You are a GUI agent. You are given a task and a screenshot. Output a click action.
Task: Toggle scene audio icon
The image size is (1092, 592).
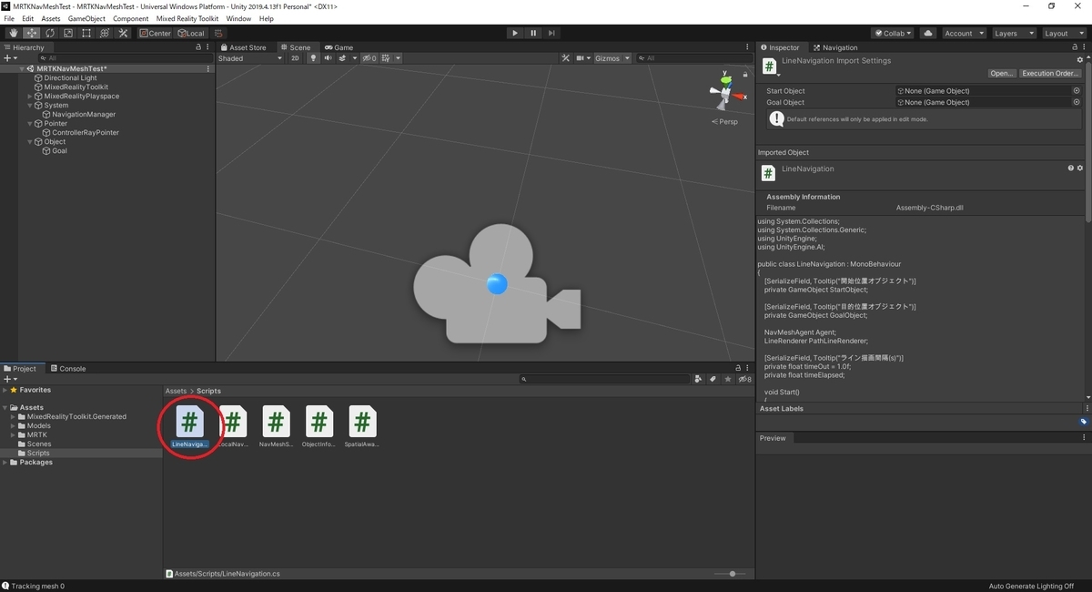click(329, 58)
